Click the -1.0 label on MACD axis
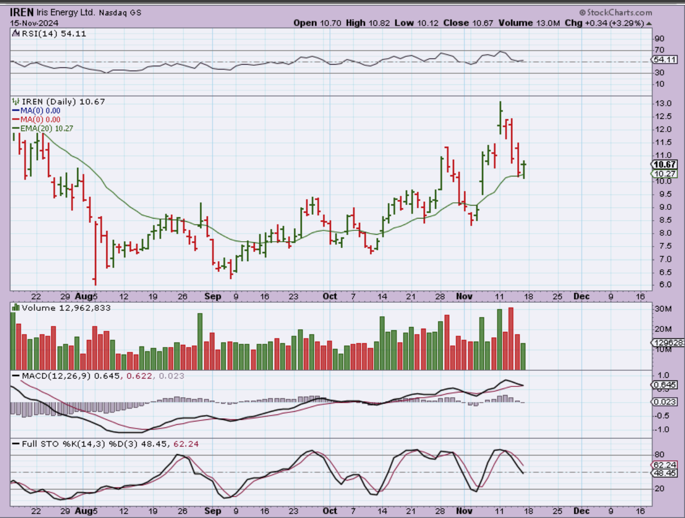This screenshot has height=518, width=685. click(662, 430)
